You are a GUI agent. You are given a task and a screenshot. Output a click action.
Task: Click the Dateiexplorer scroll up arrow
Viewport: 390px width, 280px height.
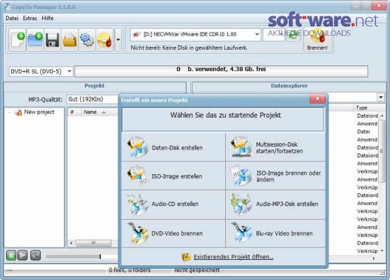(382, 115)
